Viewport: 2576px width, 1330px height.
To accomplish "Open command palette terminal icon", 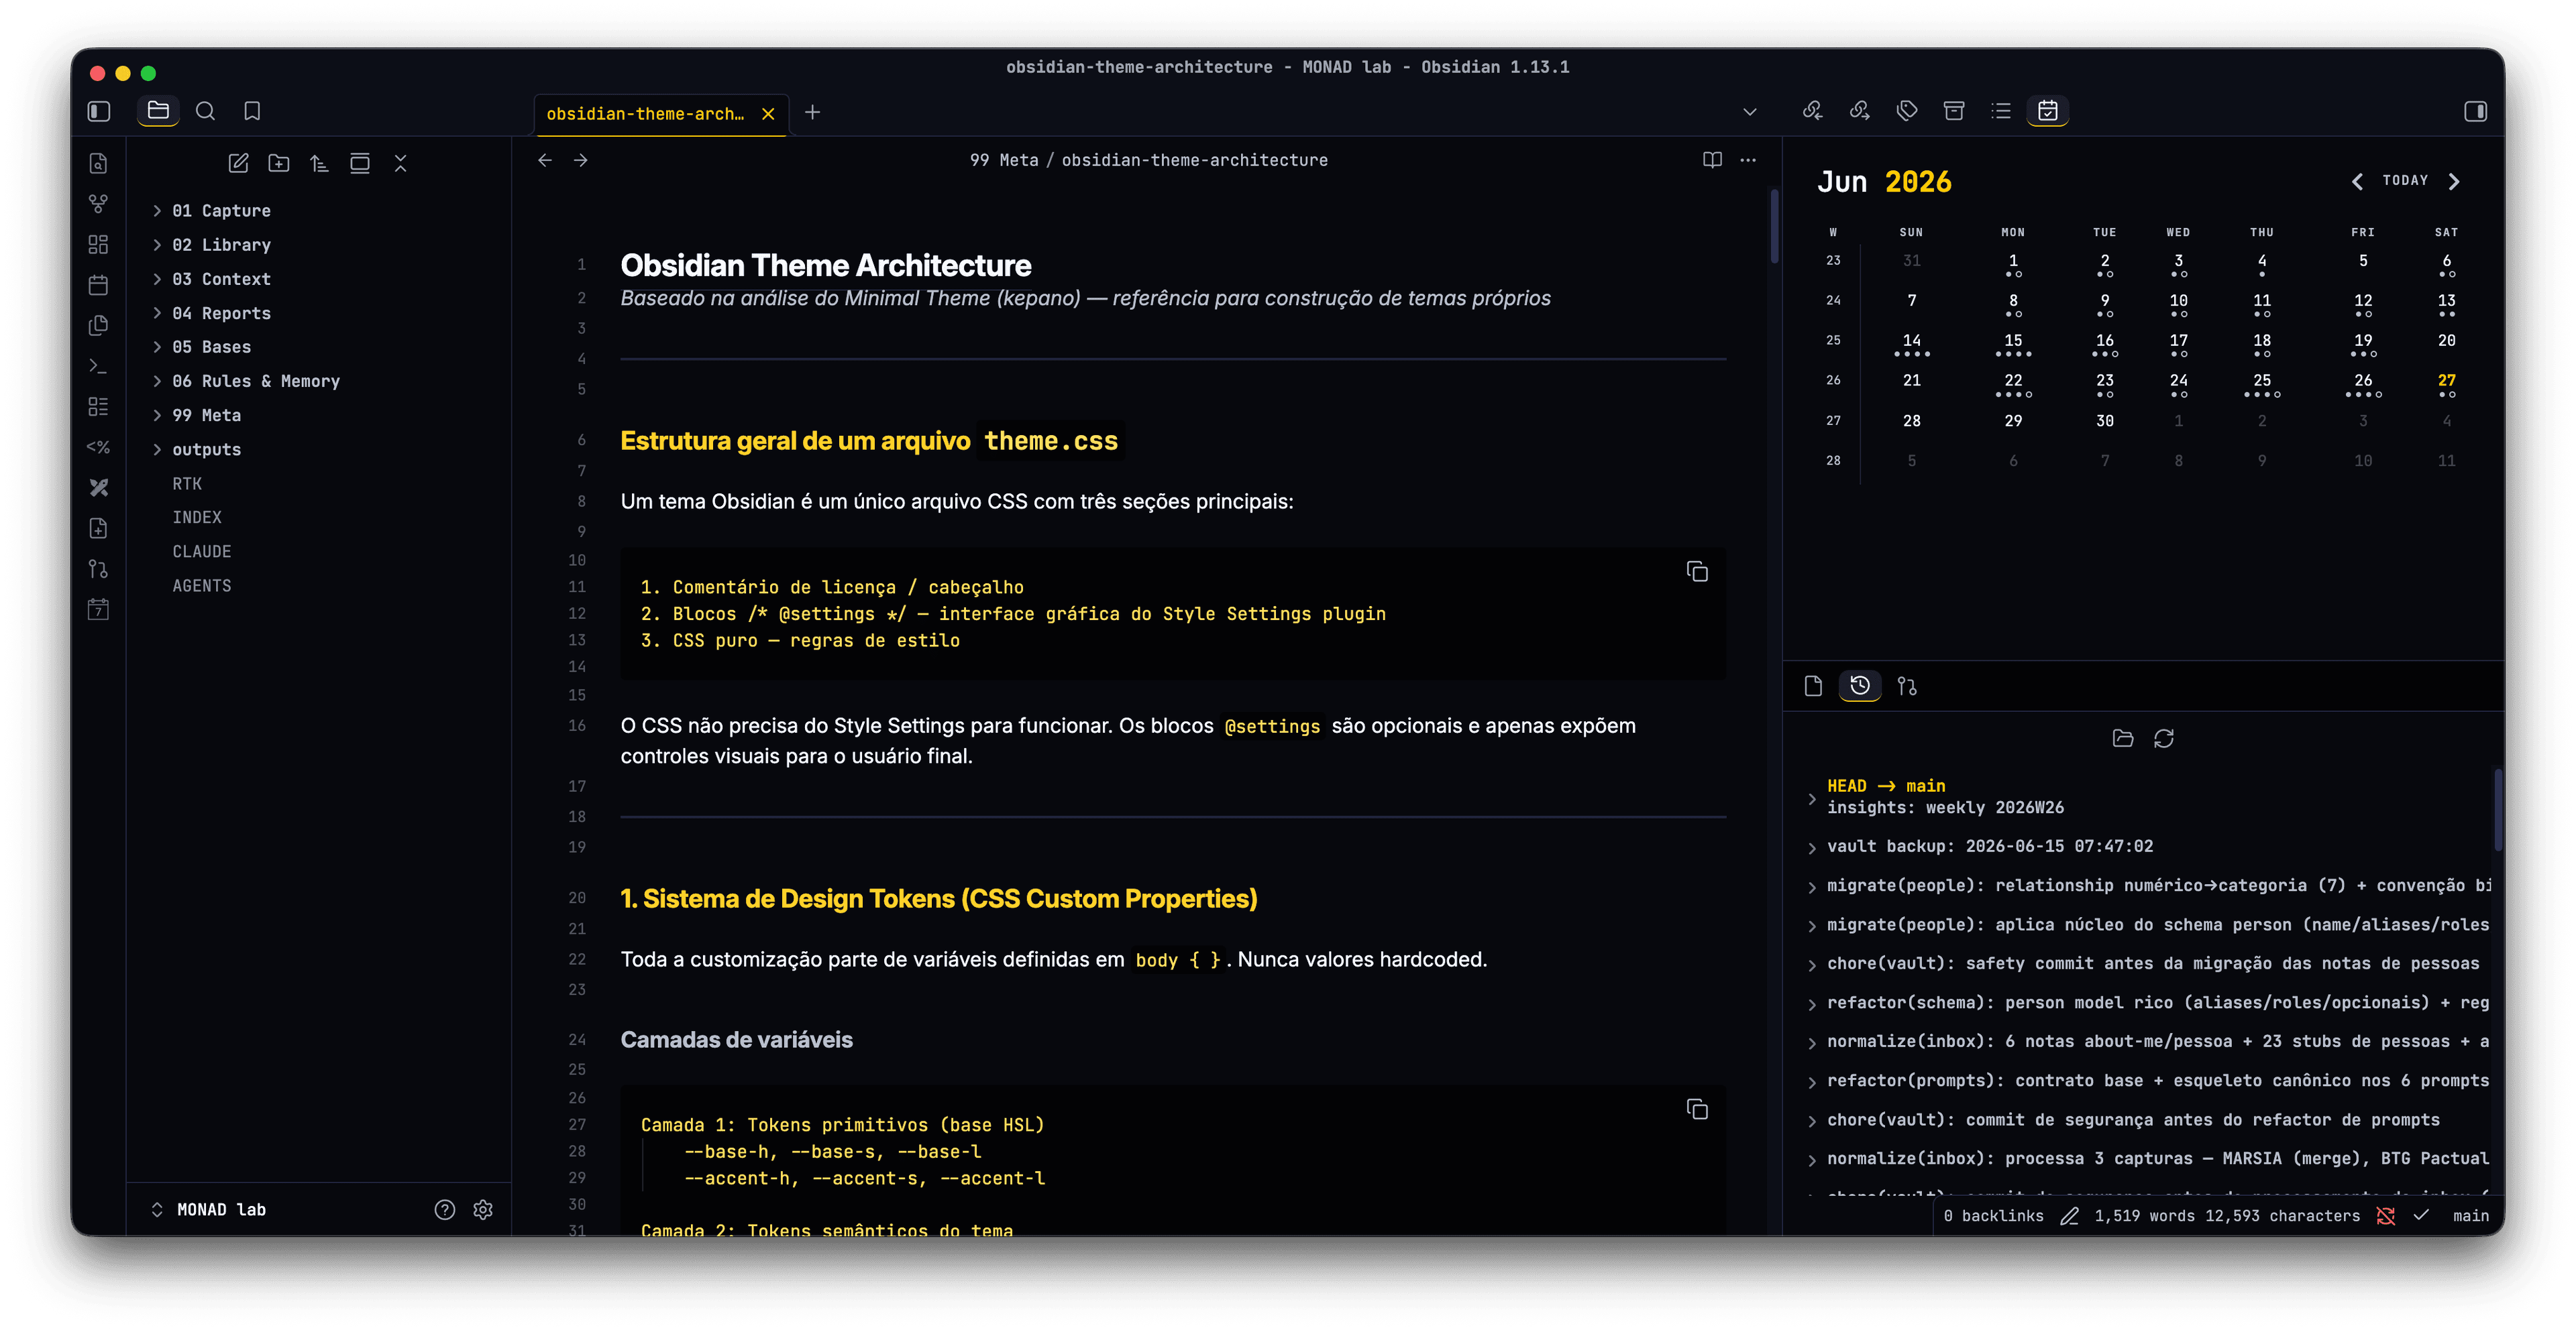I will pos(98,367).
